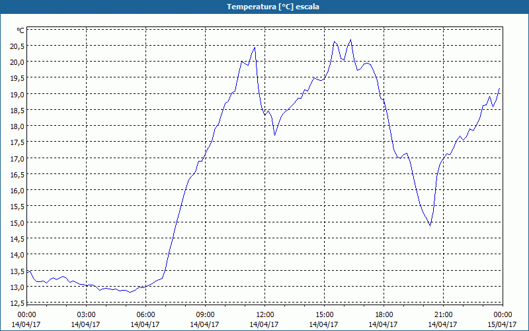This screenshot has height=331, width=529.
Task: Select the 14,5 y-axis label
Action: coord(17,240)
